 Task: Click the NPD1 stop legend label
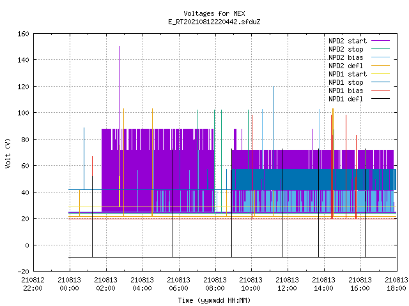coord(346,82)
